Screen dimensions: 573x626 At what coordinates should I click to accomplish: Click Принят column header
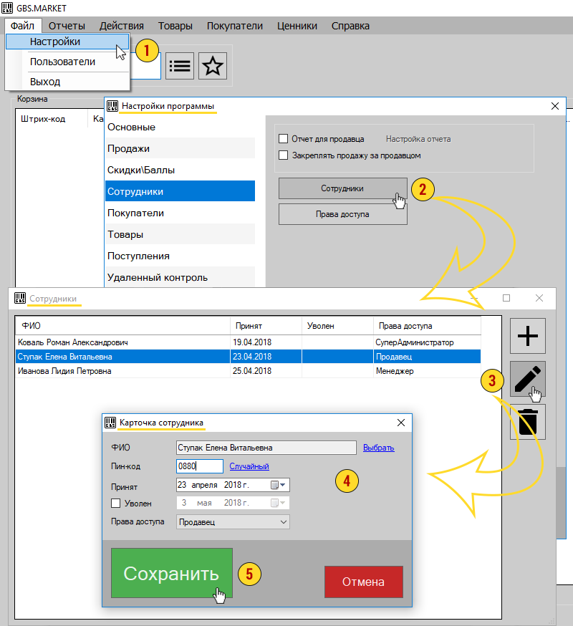coord(266,326)
